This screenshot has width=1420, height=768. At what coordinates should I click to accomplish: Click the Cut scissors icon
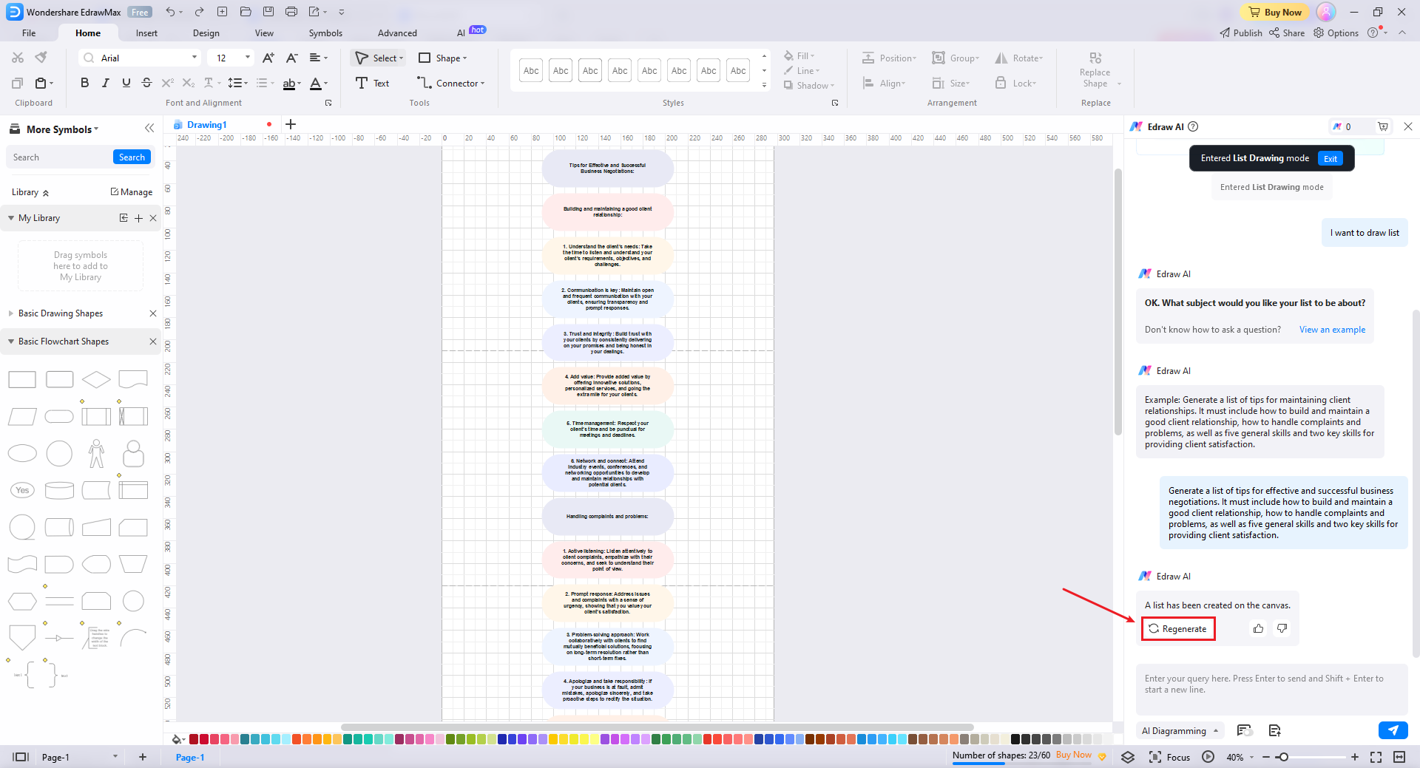click(18, 58)
